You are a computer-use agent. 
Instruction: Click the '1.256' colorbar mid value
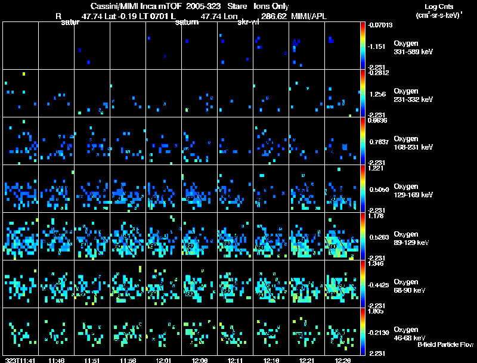[377, 94]
